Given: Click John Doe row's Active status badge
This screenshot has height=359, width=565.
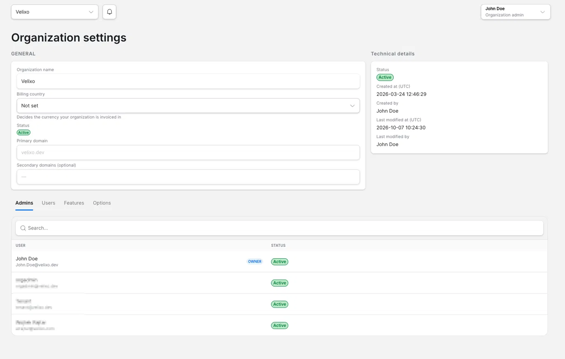Looking at the screenshot, I should click(x=280, y=262).
